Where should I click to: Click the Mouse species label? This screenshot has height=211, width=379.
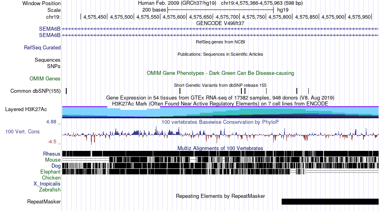pos(53,160)
